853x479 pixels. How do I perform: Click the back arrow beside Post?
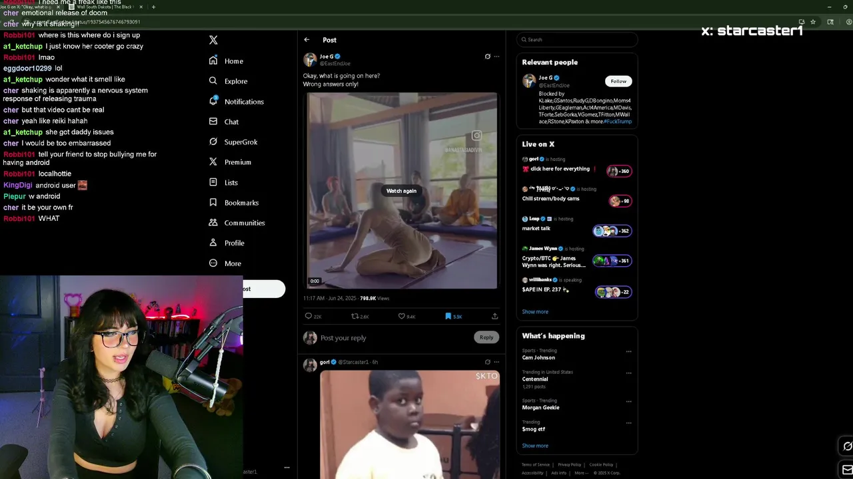tap(307, 40)
